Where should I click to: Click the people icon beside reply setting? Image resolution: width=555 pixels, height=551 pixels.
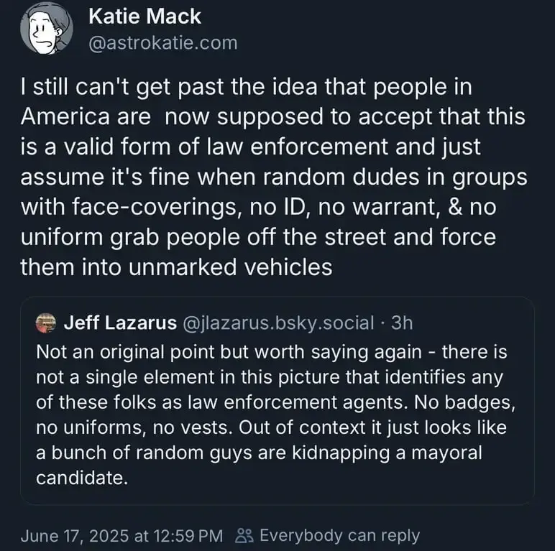pyautogui.click(x=245, y=535)
